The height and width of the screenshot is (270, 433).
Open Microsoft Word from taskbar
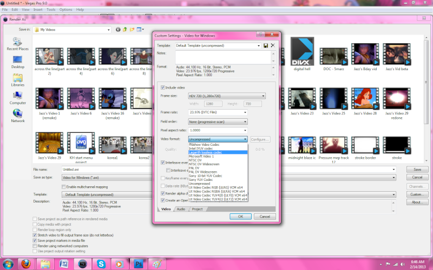[x=64, y=264]
